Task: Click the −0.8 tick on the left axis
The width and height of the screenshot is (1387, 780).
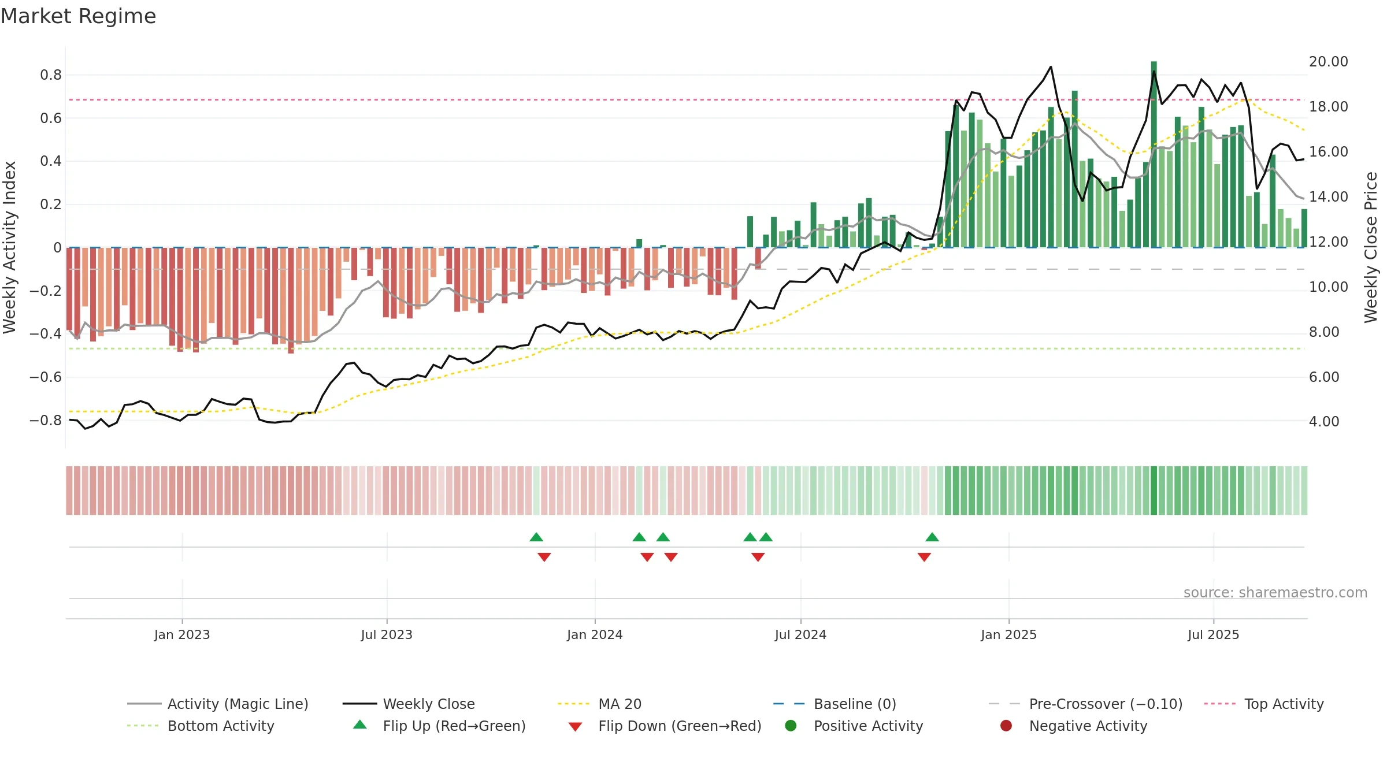Action: tap(46, 420)
